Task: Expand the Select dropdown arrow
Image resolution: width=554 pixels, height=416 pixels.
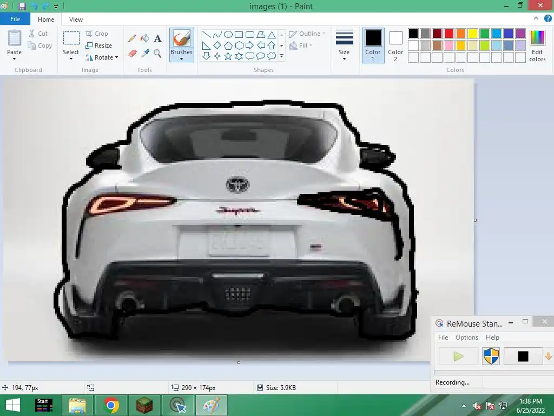Action: pyautogui.click(x=71, y=58)
